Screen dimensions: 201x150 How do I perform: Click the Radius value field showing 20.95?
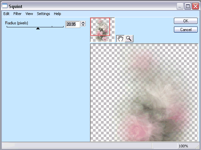(x=73, y=24)
